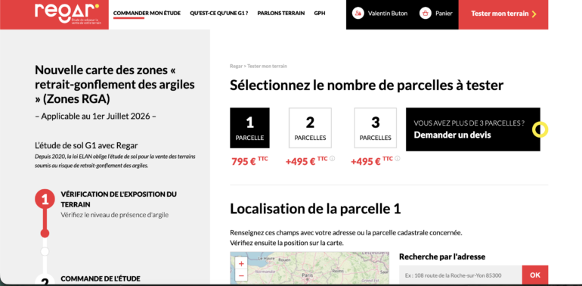Open the Valentin Buton account icon
Image resolution: width=582 pixels, height=286 pixels.
(358, 14)
